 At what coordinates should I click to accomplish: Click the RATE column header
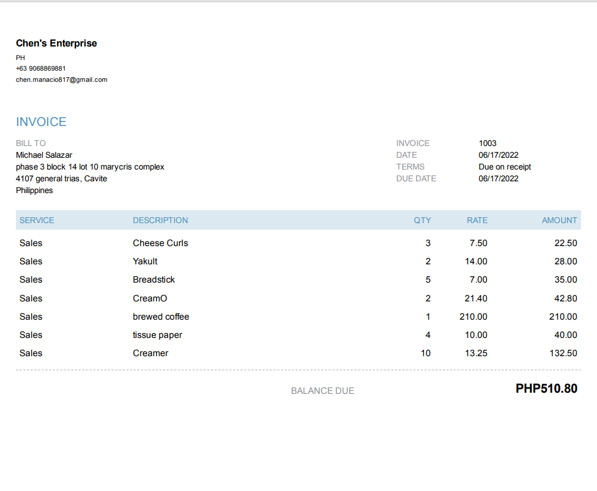pos(477,220)
